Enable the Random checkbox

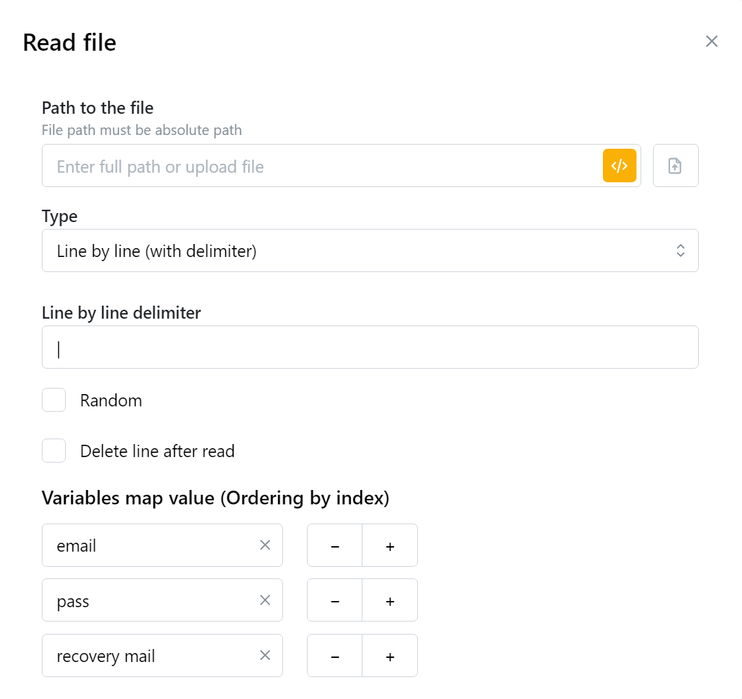(54, 400)
